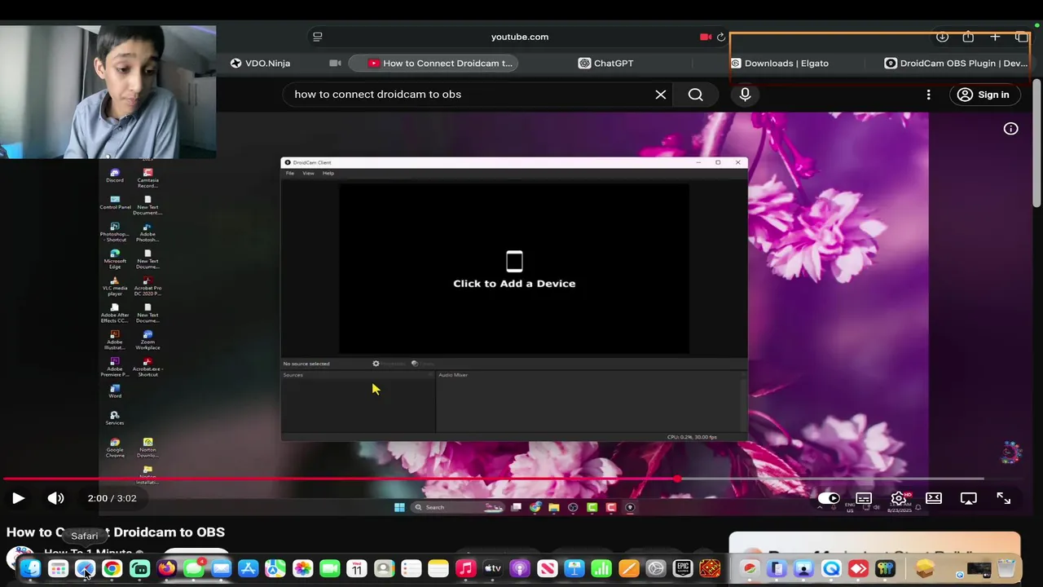The width and height of the screenshot is (1043, 587).
Task: Open File menu in DroidCam Client video
Action: [289, 173]
